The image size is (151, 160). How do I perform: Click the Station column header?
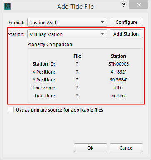118,56
